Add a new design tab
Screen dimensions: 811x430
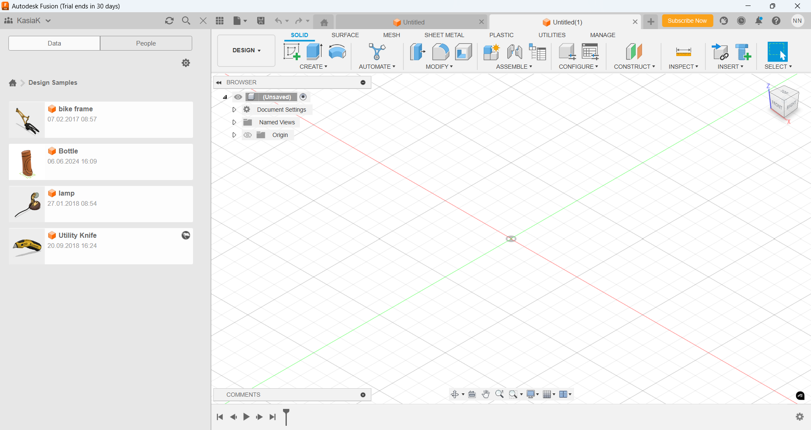[x=651, y=21]
